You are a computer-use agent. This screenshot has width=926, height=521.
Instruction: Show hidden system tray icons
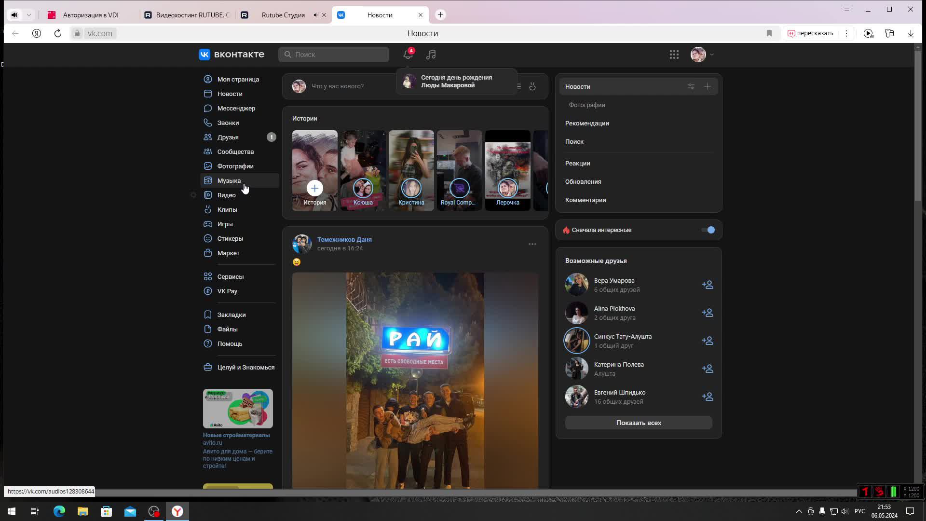click(x=799, y=511)
